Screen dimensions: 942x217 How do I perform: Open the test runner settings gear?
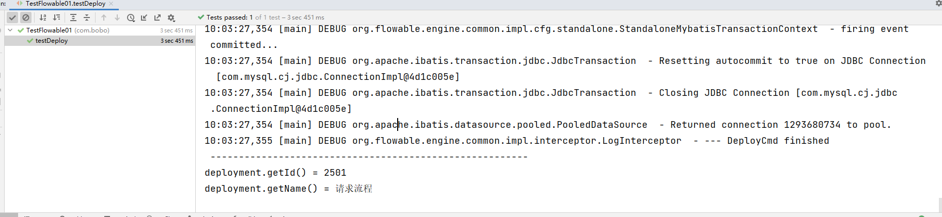(x=171, y=18)
